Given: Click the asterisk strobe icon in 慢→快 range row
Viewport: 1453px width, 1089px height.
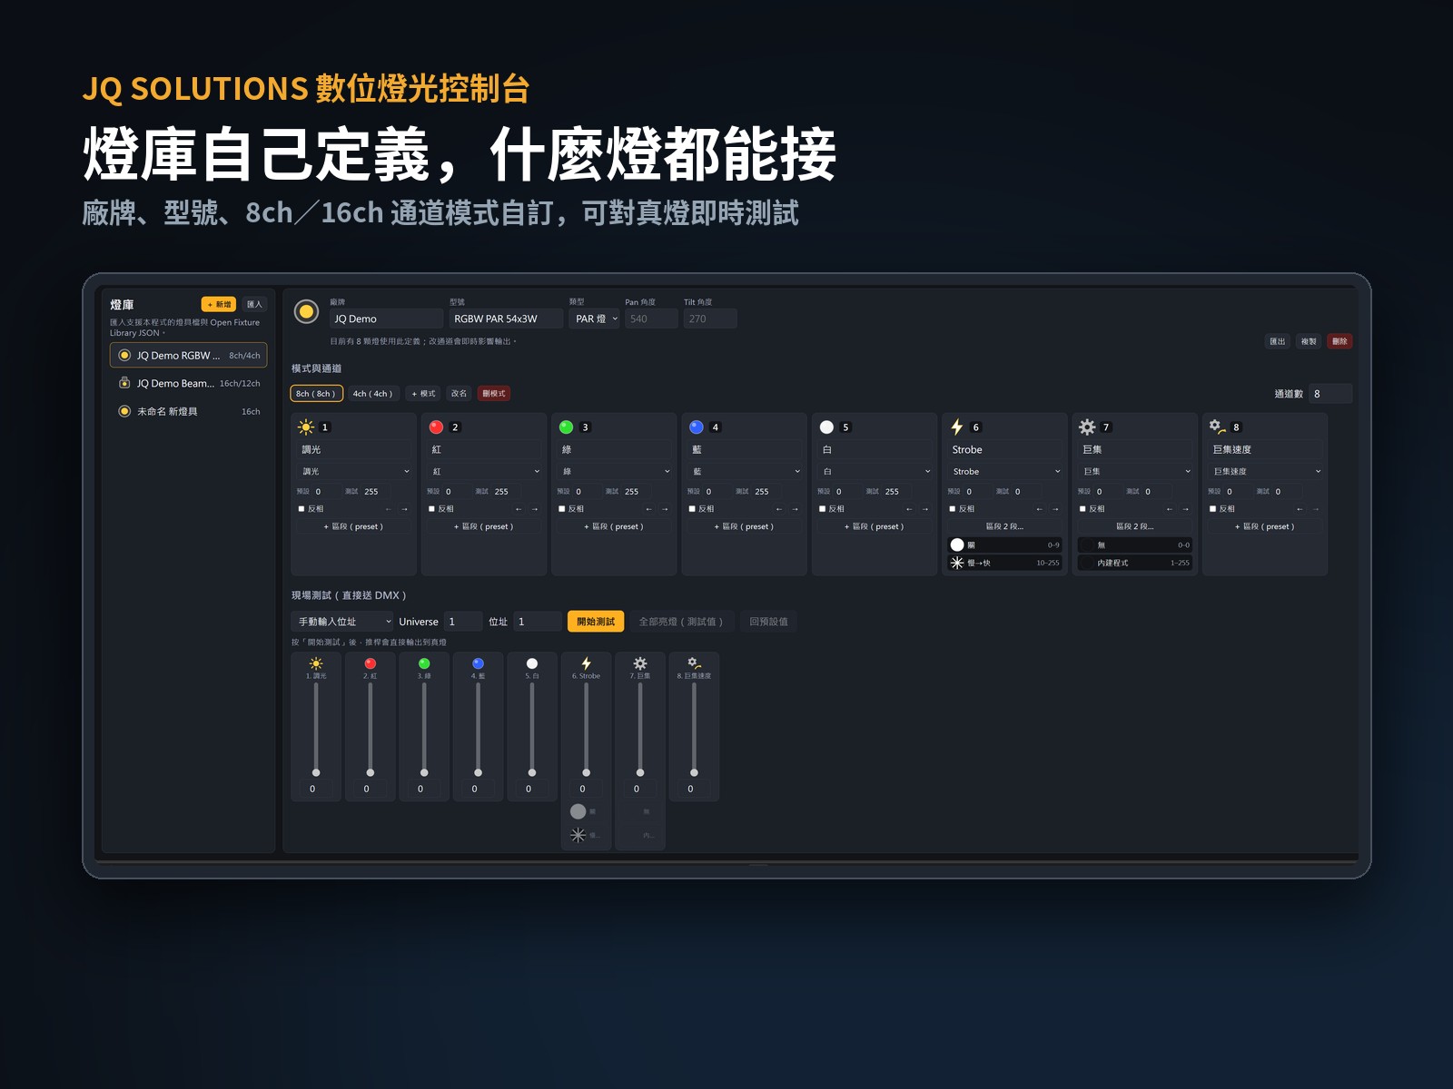Looking at the screenshot, I should point(957,563).
